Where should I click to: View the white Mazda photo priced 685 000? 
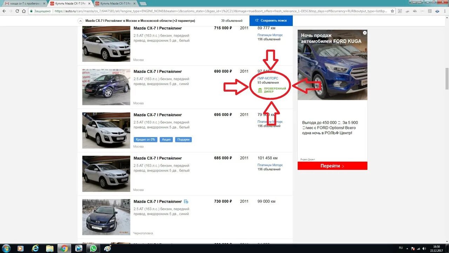[106, 174]
